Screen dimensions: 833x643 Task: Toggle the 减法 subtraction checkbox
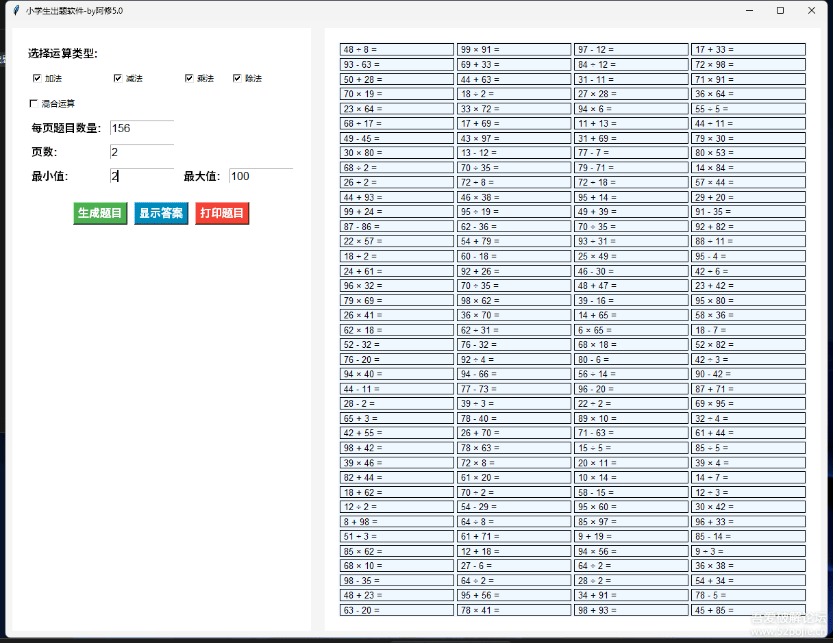click(x=118, y=78)
